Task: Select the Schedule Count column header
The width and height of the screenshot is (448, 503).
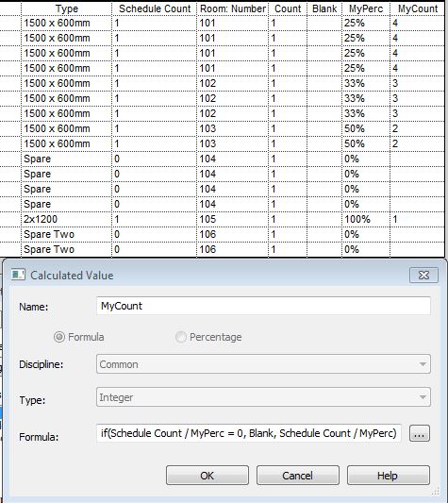Action: click(x=155, y=8)
